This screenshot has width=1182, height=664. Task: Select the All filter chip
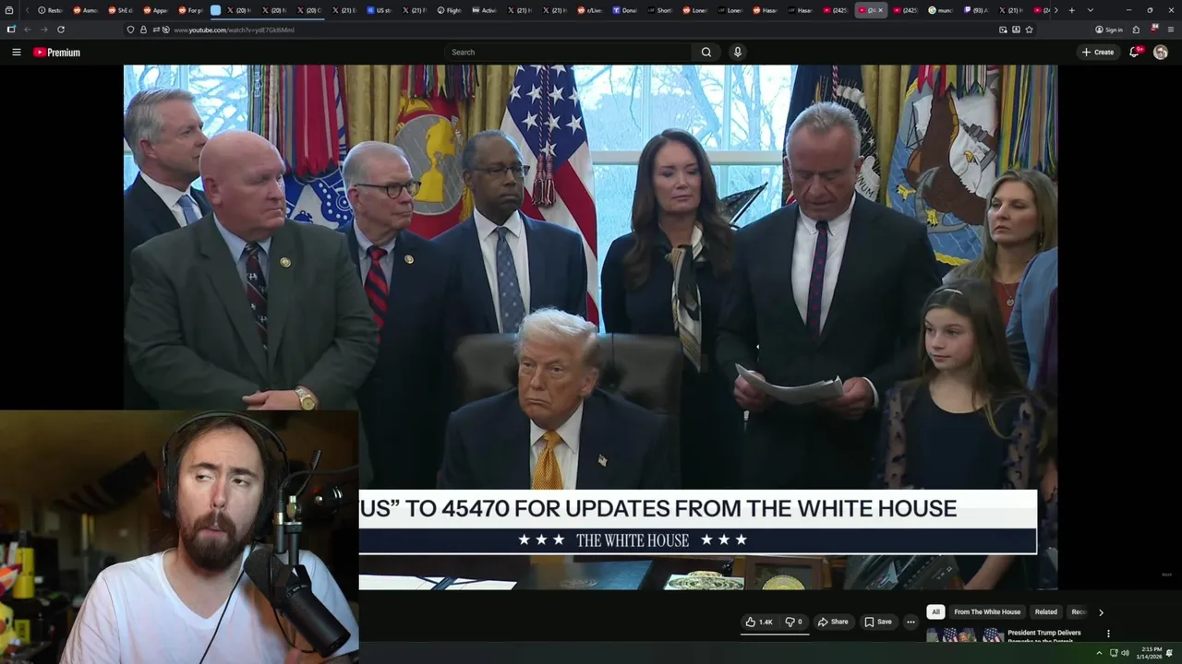tap(935, 611)
